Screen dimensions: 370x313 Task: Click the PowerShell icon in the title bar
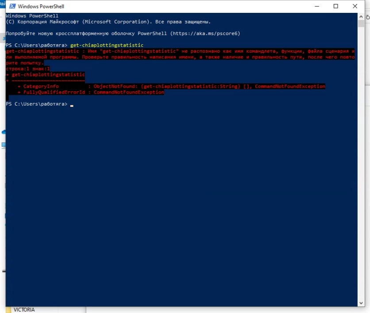pyautogui.click(x=12, y=6)
